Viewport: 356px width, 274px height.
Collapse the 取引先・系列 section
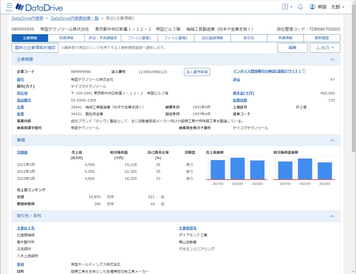[332, 216]
